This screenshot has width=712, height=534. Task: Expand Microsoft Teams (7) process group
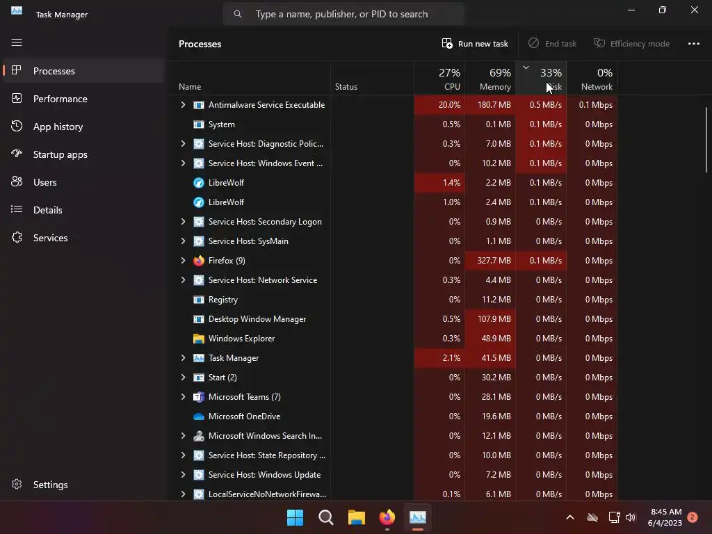click(183, 397)
